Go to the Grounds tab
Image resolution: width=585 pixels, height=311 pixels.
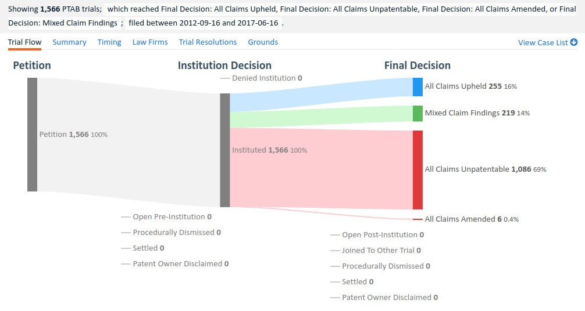pyautogui.click(x=263, y=42)
